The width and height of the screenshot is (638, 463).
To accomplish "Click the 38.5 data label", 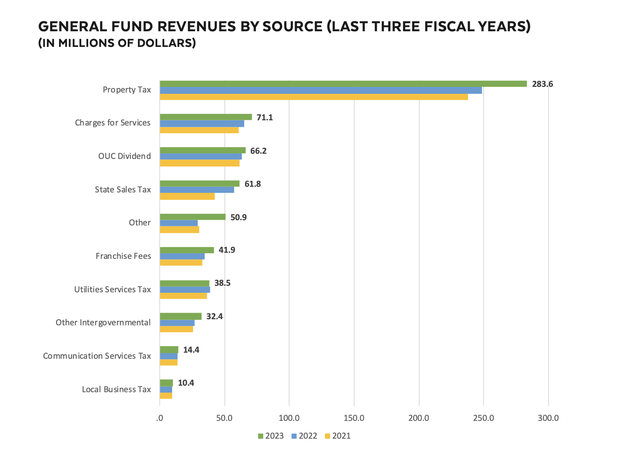I will 223,283.
